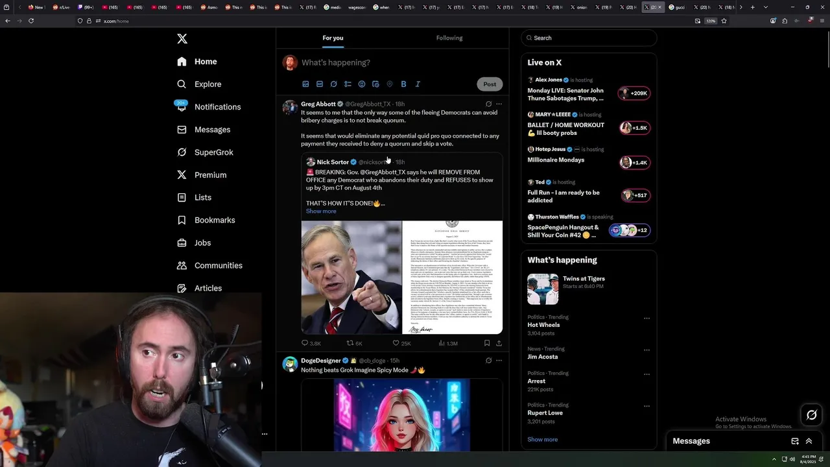Open more options for Jim Acosta trend
Viewport: 830px width, 467px height.
(646, 350)
